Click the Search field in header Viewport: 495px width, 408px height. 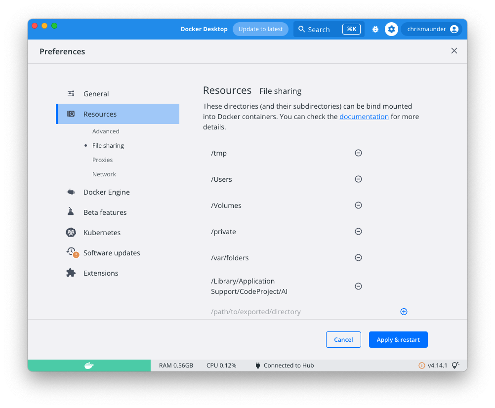click(329, 29)
